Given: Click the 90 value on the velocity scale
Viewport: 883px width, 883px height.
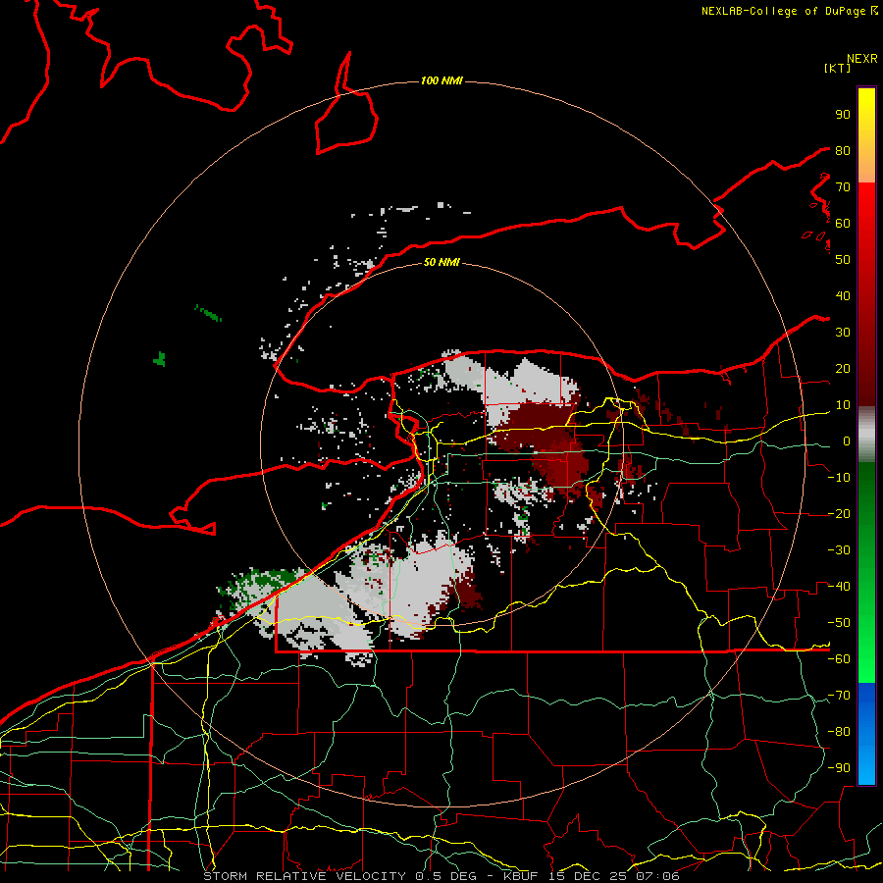Looking at the screenshot, I should pos(843,115).
